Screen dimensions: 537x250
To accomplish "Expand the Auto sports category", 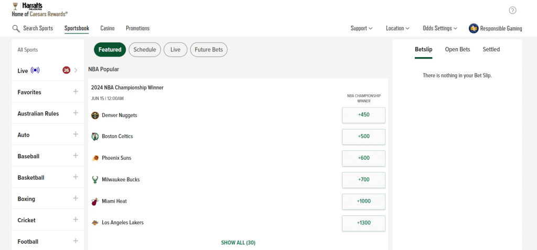I will tap(76, 134).
